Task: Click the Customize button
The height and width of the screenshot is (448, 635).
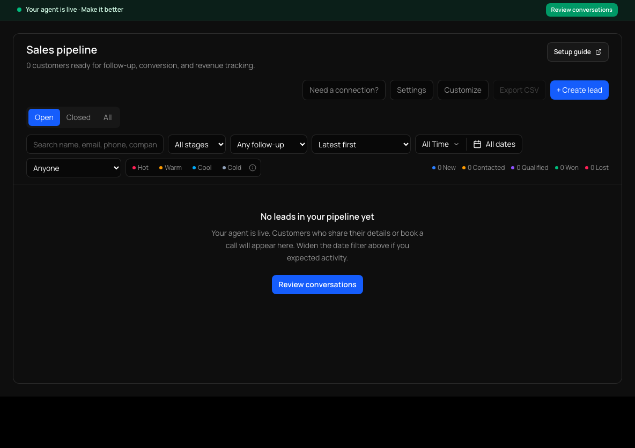Action: [462, 90]
